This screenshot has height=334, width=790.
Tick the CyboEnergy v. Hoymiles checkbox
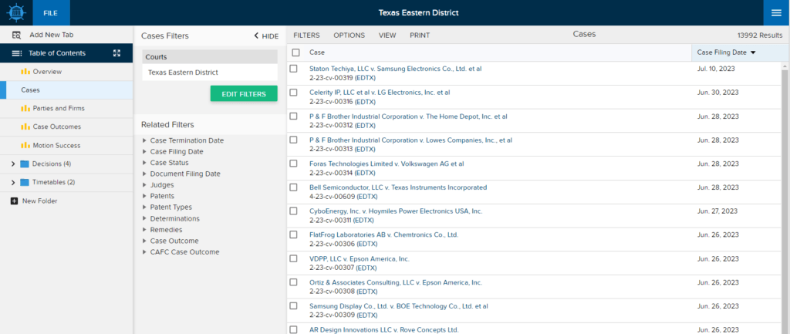coord(294,211)
